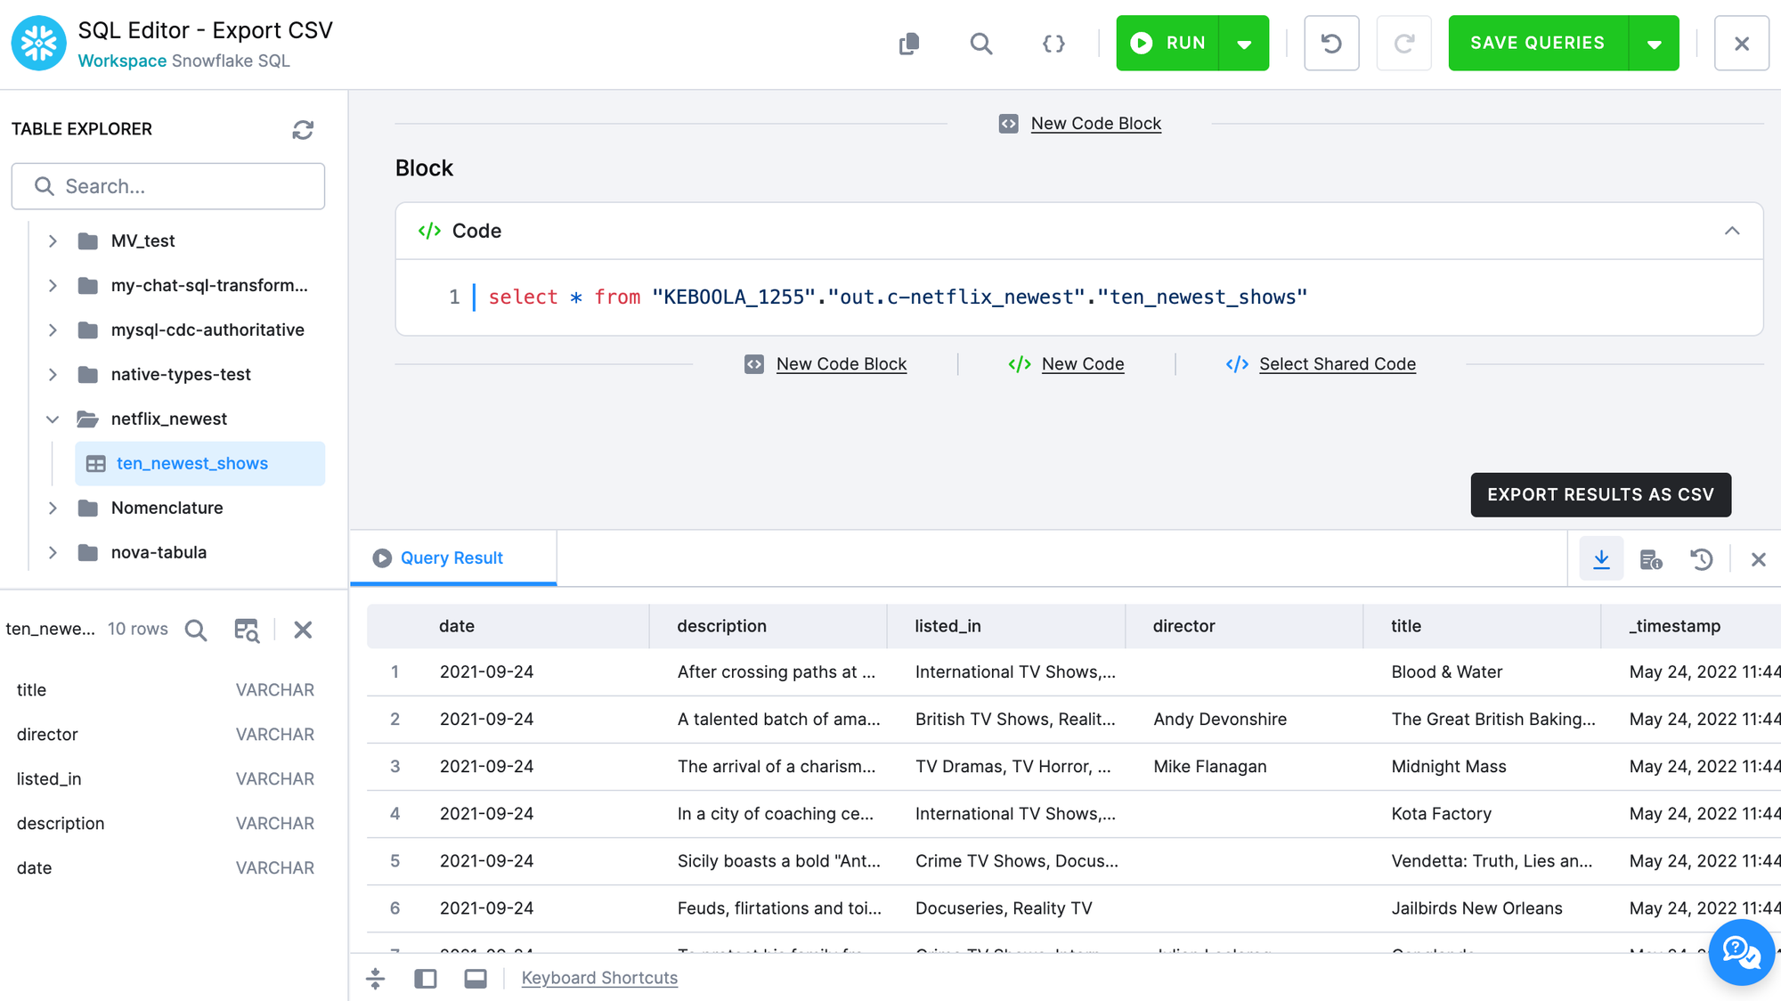Collapse the Code block section
The image size is (1781, 1001).
click(1732, 231)
